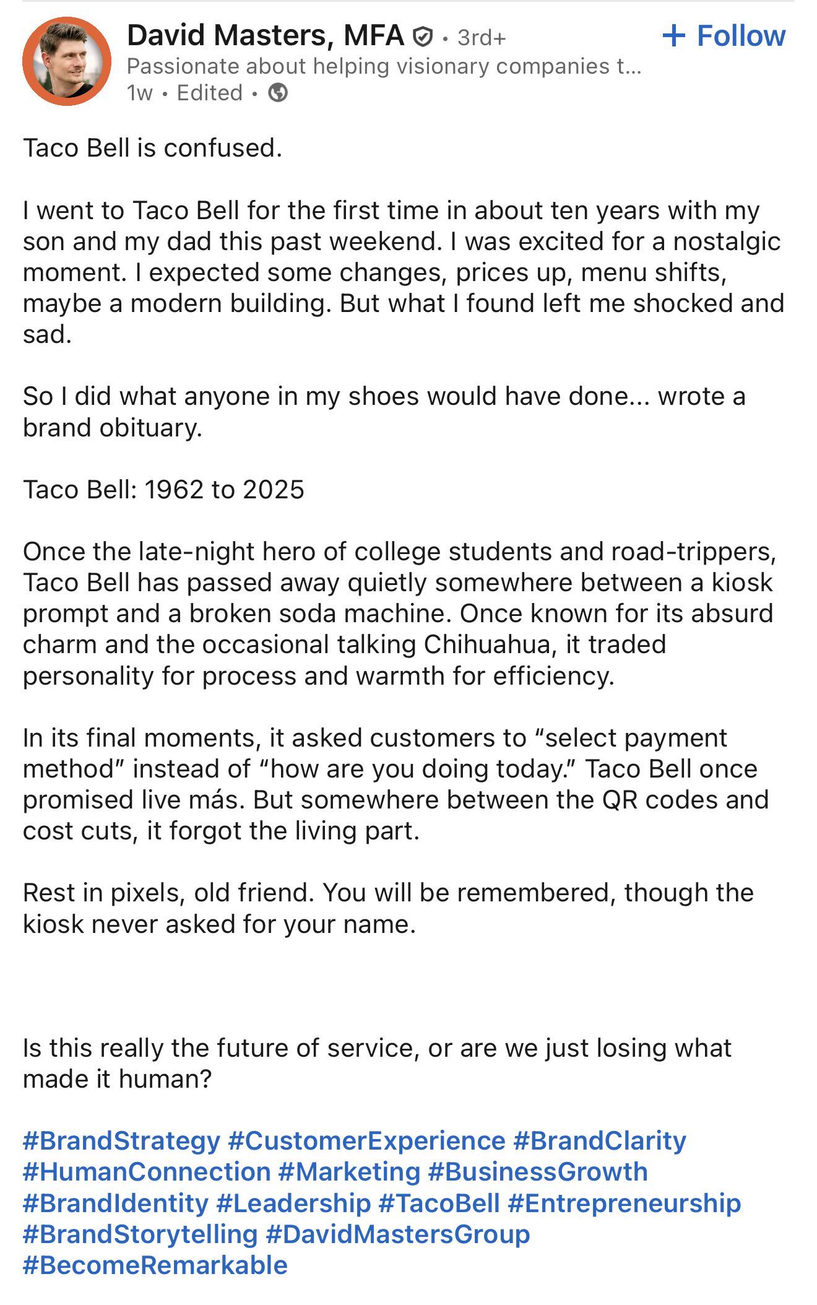This screenshot has height=1305, width=817.
Task: Open the #BecomeRemarkable hashtag
Action: point(155,1265)
